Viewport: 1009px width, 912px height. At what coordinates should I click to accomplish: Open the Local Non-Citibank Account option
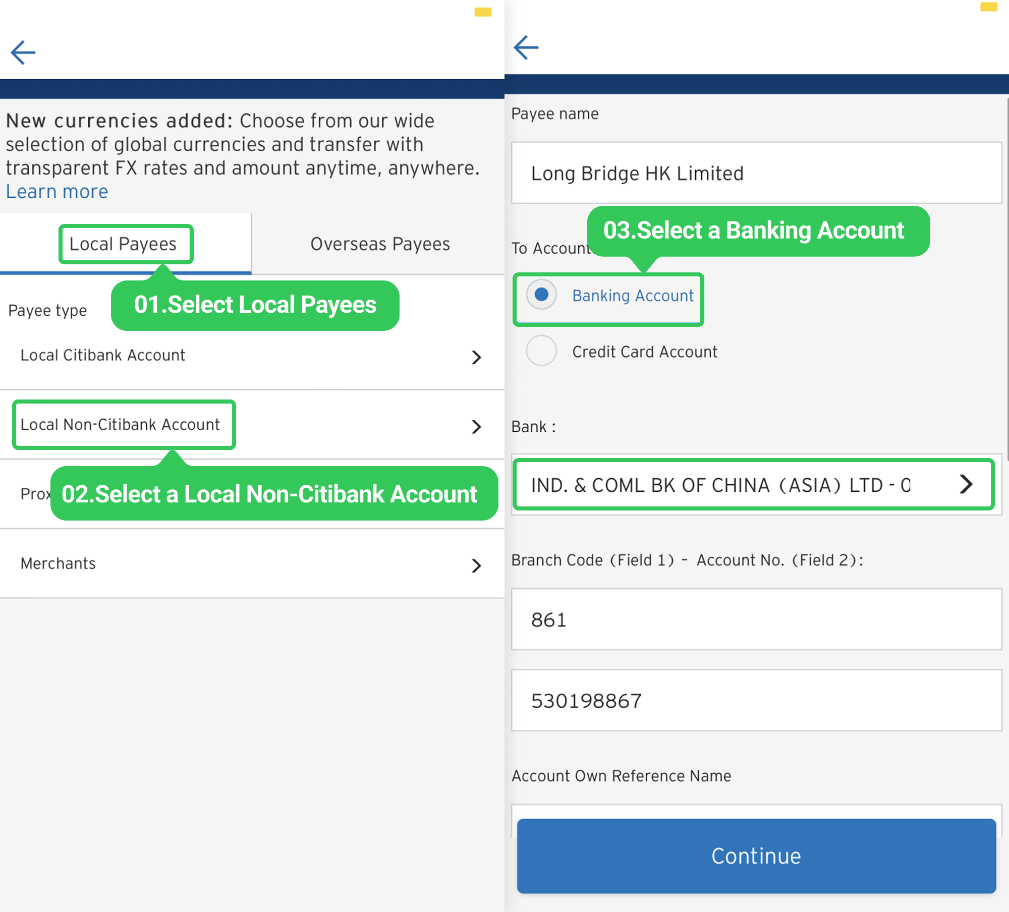[x=120, y=425]
